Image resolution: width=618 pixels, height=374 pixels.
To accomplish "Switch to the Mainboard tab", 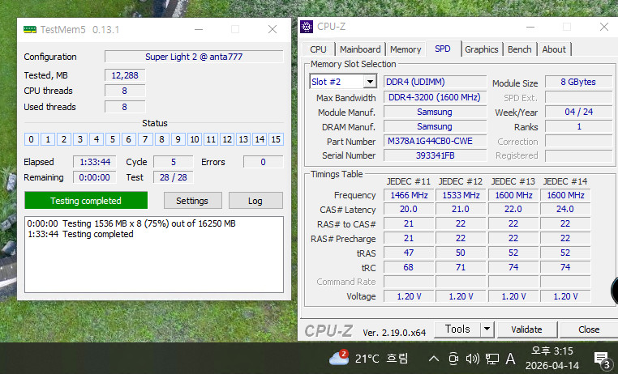I will (360, 49).
